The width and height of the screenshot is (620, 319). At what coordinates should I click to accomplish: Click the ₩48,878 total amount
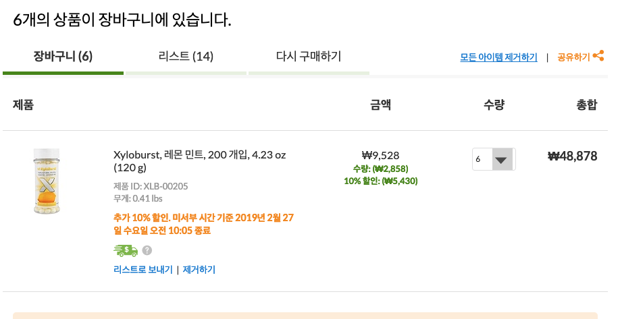click(572, 156)
